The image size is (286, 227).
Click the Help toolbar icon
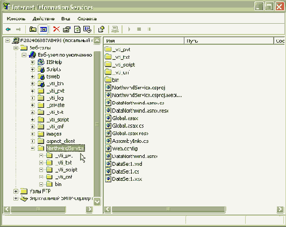101,29
